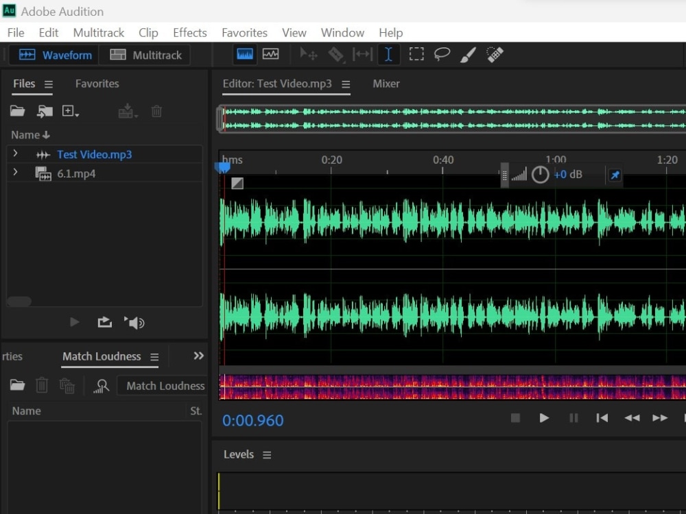Toggle the HUD pin icon
Screen dimensions: 686x514
tap(615, 175)
